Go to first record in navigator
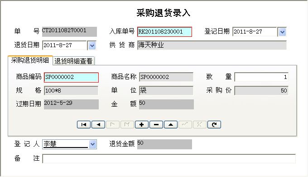The image size is (308, 177). pyautogui.click(x=84, y=125)
